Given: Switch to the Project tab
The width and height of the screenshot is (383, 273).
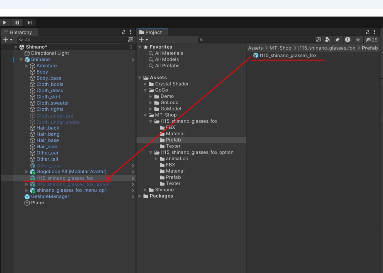Looking at the screenshot, I should coord(152,32).
